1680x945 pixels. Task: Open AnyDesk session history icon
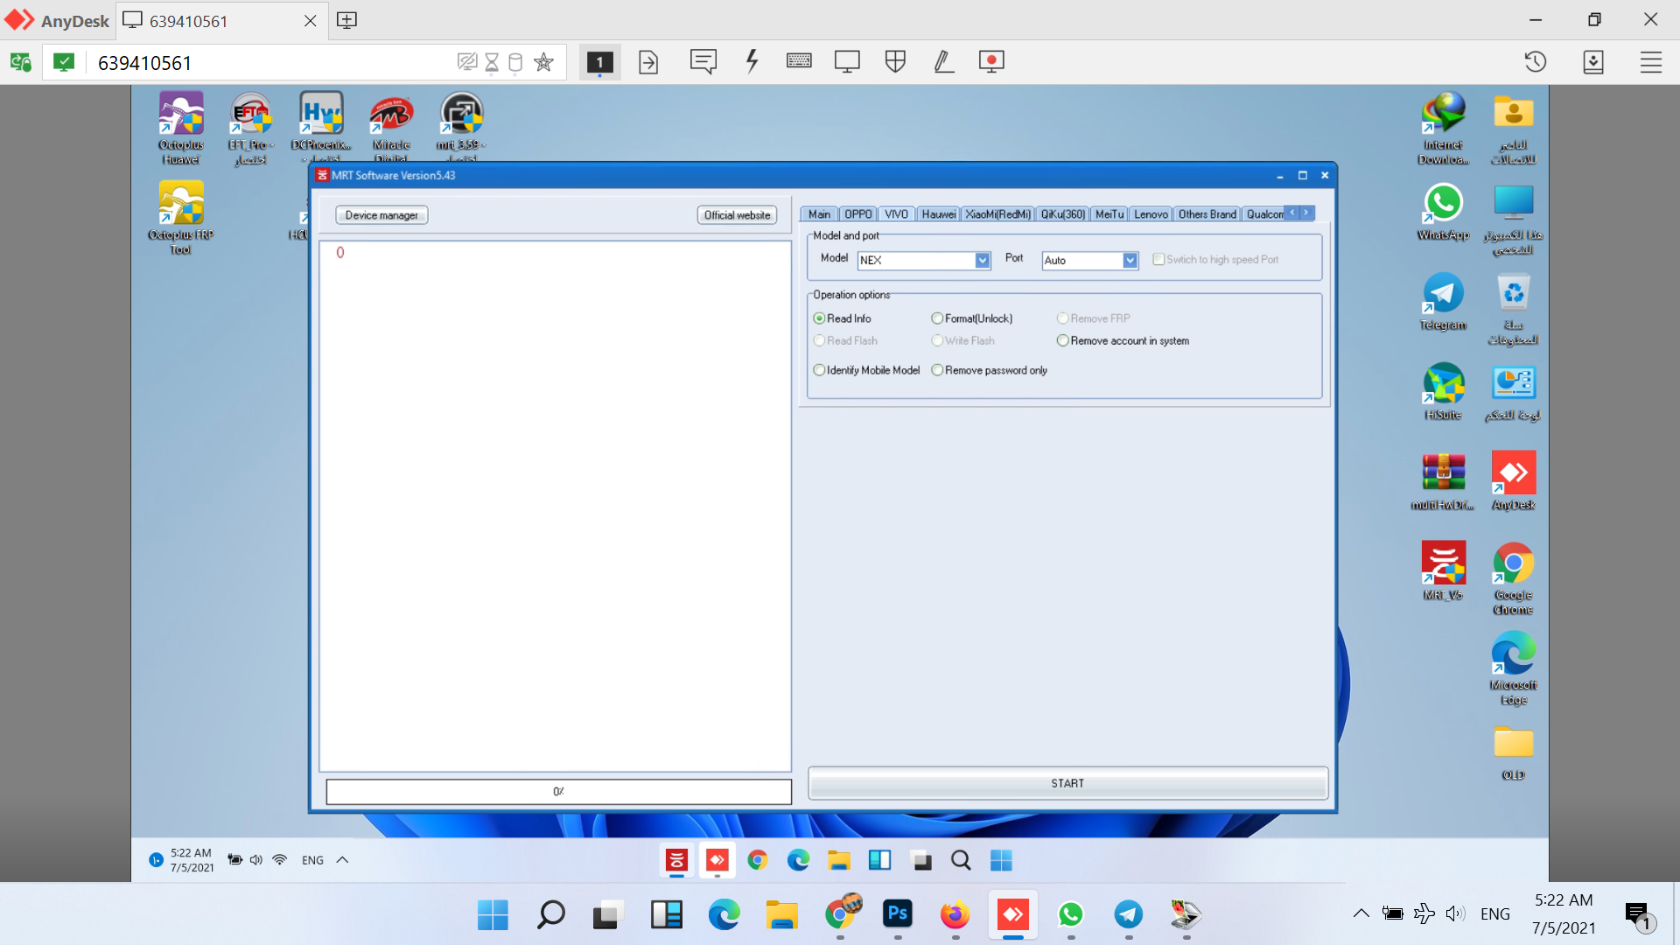pos(1536,62)
